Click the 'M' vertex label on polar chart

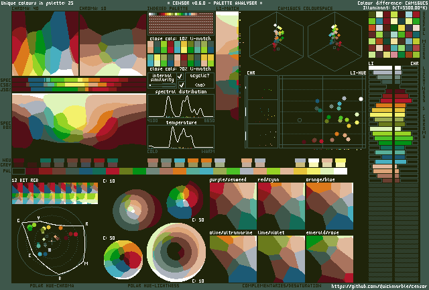coord(86,263)
